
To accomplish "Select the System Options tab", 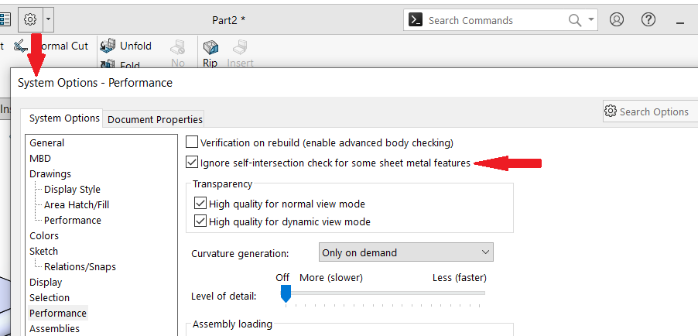I will (x=64, y=118).
